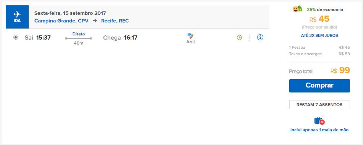Click the Comprar button
Image resolution: width=363 pixels, height=145 pixels.
319,86
